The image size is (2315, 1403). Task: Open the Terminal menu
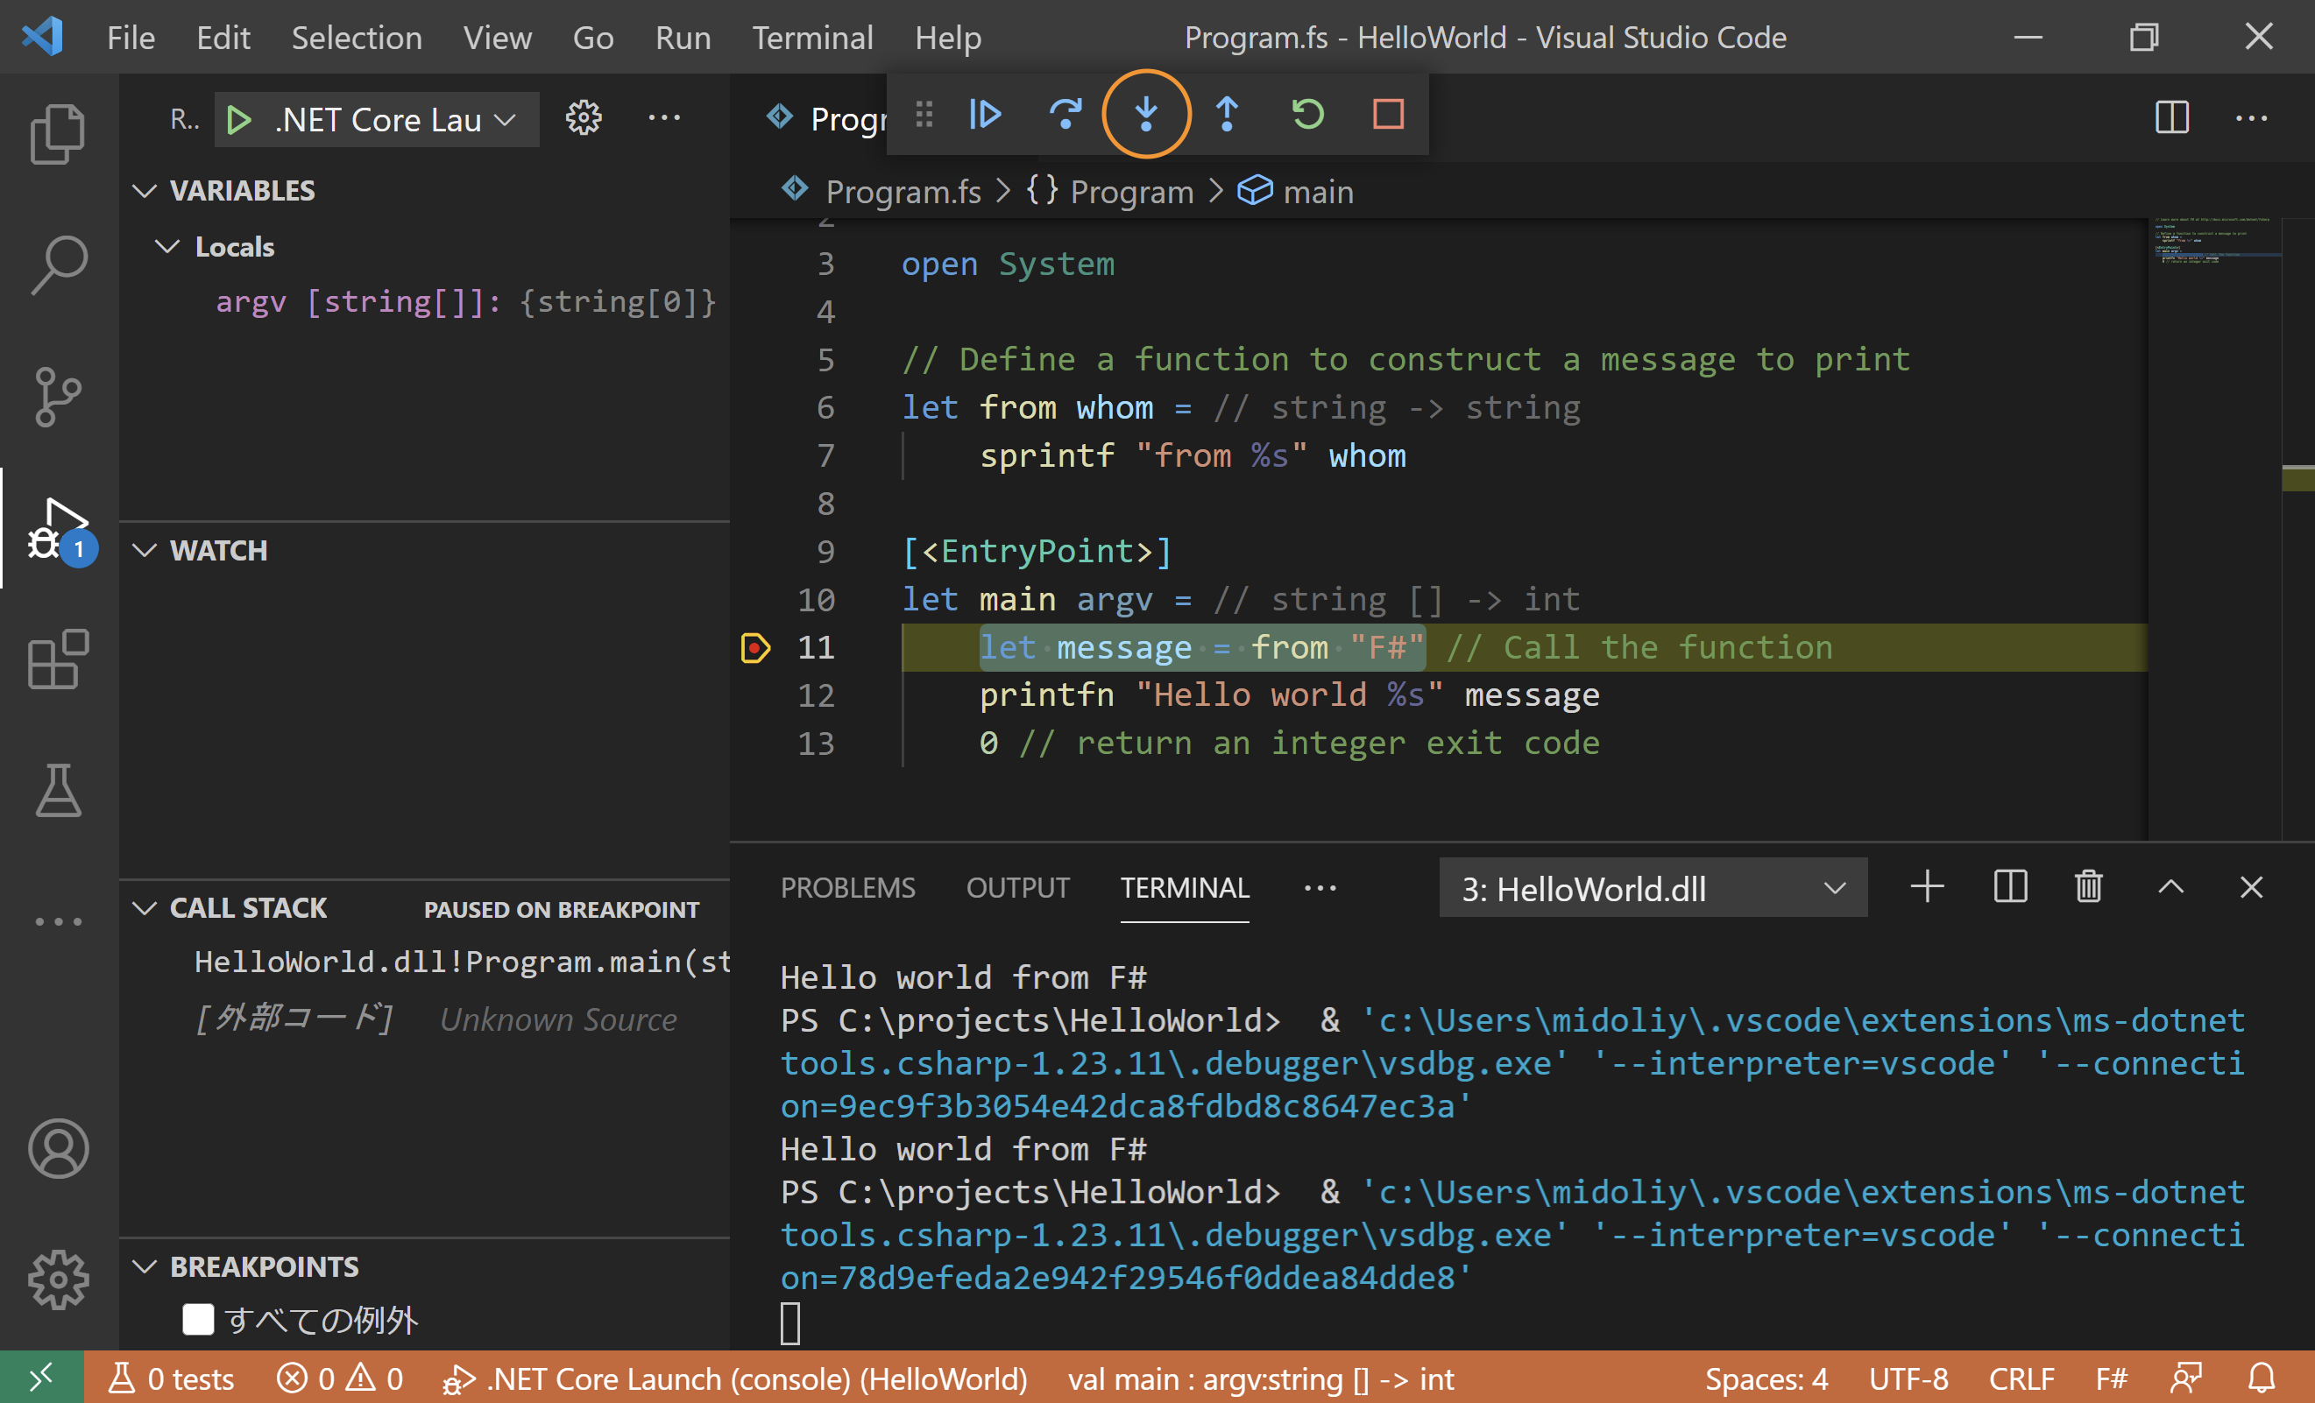tap(812, 38)
